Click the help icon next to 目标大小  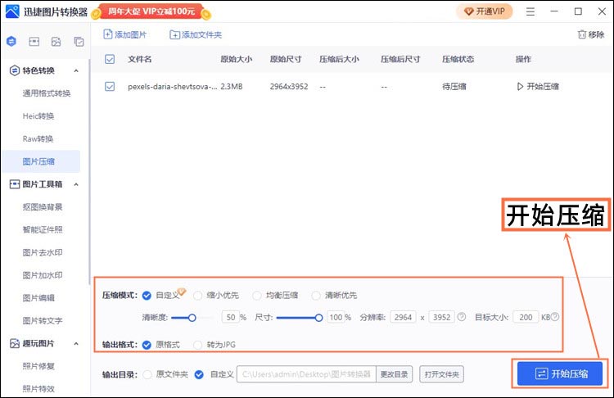click(555, 317)
